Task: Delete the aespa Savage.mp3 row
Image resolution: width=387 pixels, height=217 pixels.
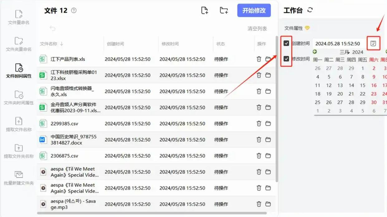Action: (x=259, y=204)
